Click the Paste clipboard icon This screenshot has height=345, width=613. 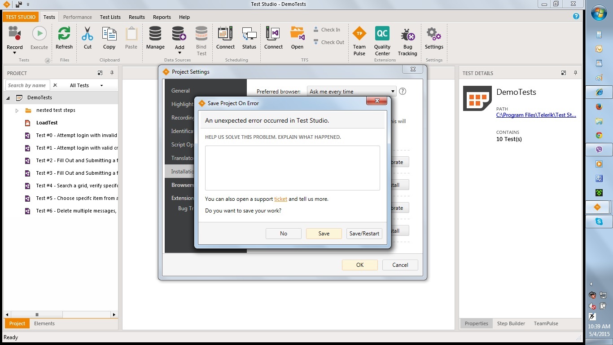click(x=131, y=34)
